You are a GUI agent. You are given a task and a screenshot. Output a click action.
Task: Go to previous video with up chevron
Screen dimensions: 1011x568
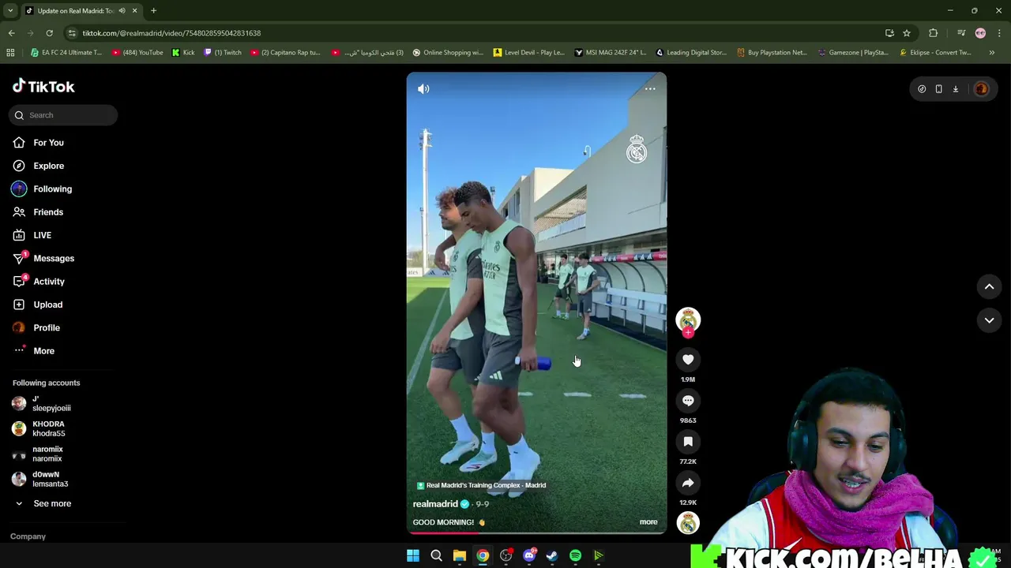[x=989, y=287]
